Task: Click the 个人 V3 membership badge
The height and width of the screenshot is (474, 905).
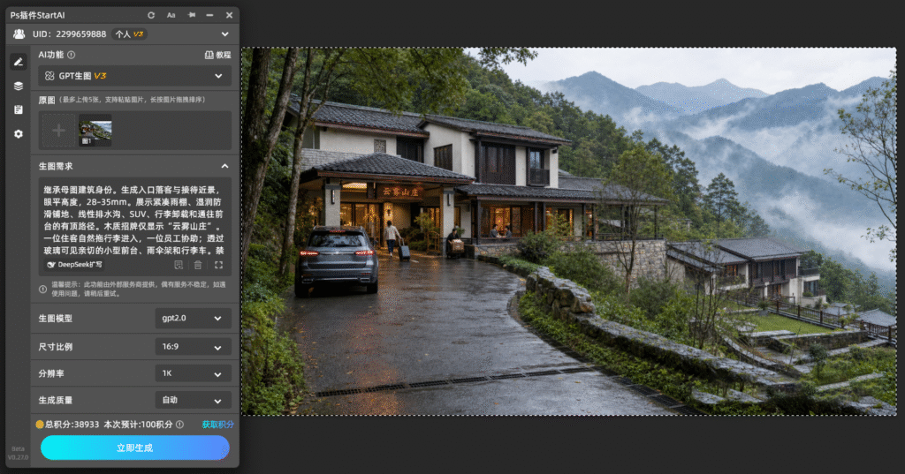Action: pyautogui.click(x=129, y=34)
